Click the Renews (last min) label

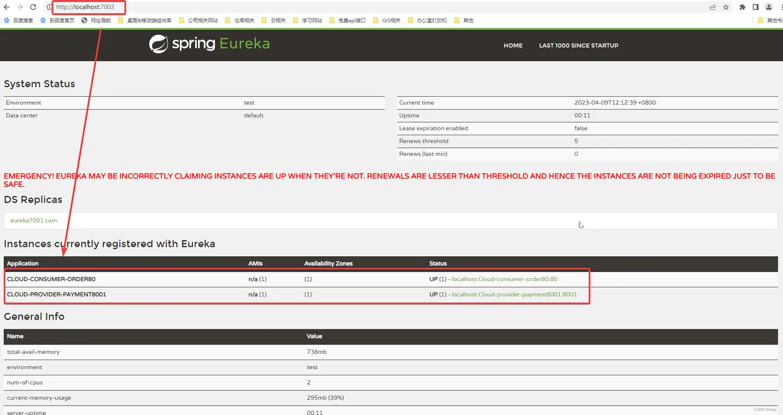423,154
